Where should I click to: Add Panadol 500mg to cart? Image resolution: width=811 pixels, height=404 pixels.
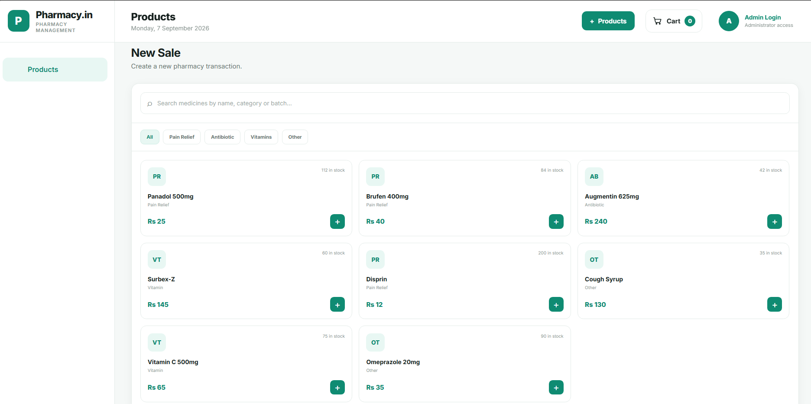click(x=337, y=222)
